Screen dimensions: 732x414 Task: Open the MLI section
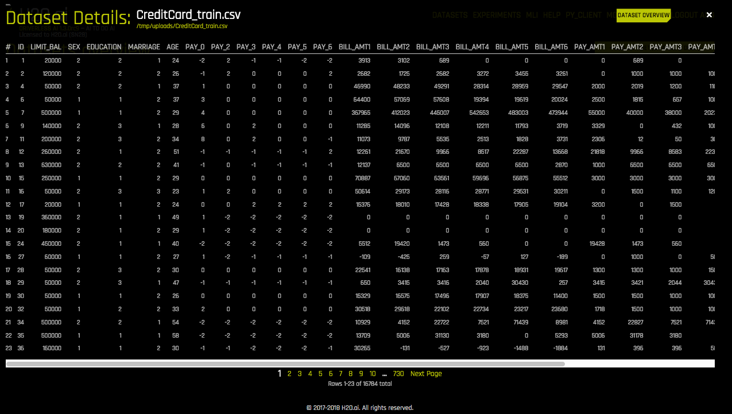[x=532, y=15]
